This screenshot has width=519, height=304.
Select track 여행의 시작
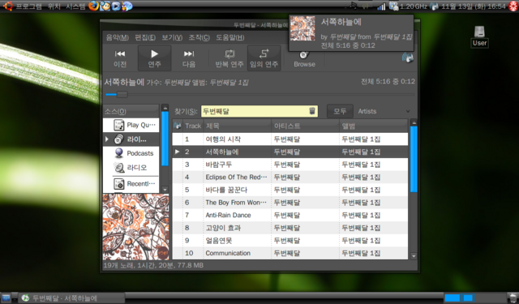[x=290, y=139]
